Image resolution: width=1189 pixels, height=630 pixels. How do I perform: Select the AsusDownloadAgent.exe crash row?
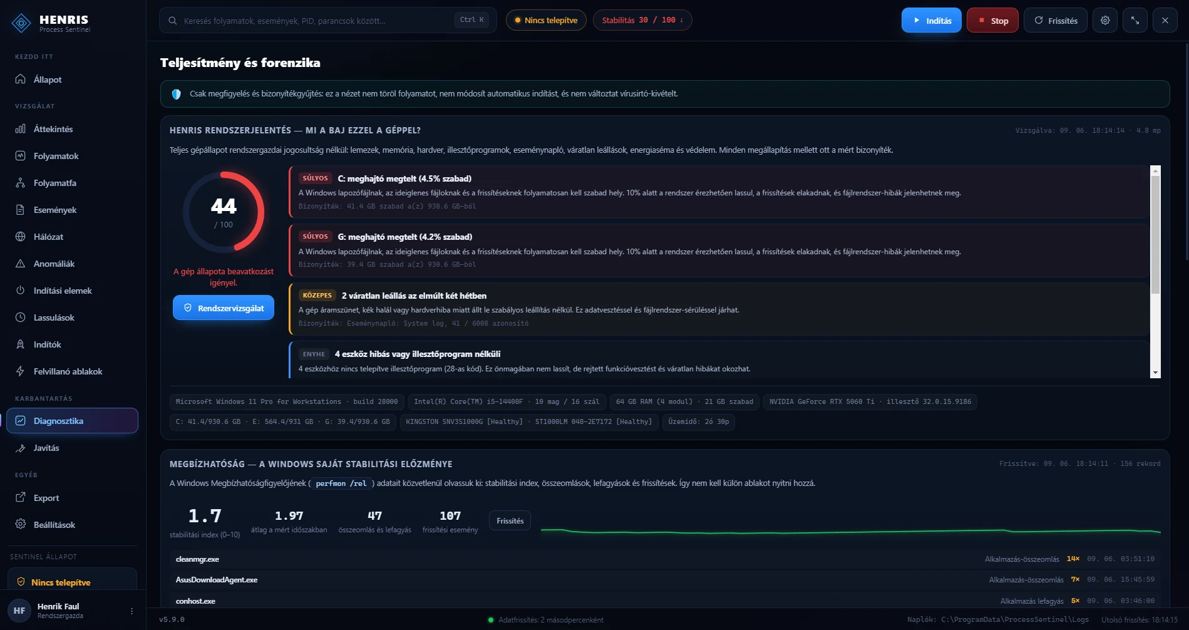(x=665, y=579)
